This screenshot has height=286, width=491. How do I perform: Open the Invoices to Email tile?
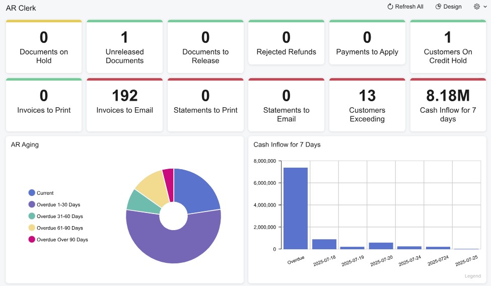point(124,105)
